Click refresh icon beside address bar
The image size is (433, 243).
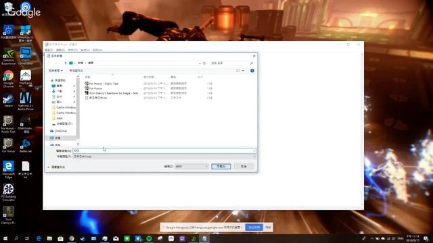pos(204,63)
